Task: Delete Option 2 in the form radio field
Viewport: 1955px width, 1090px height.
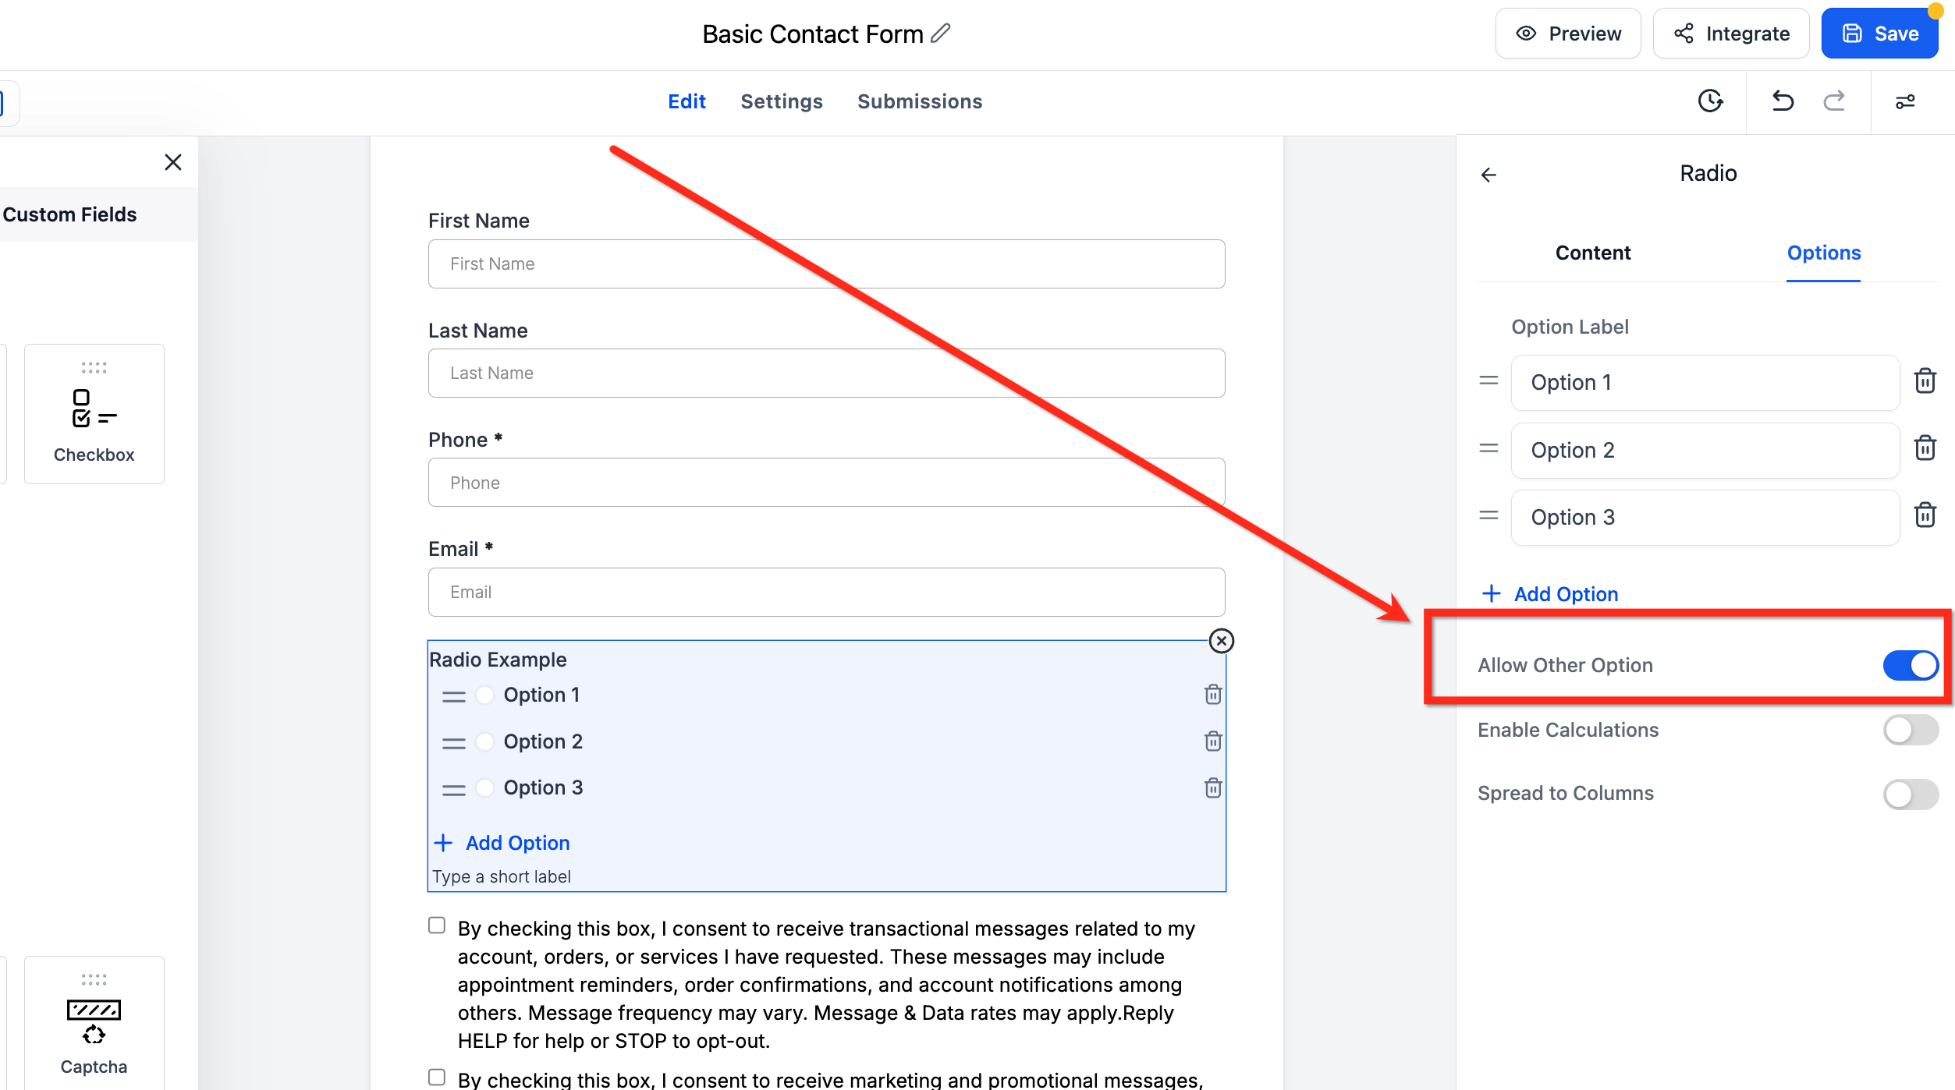Action: pos(1213,741)
